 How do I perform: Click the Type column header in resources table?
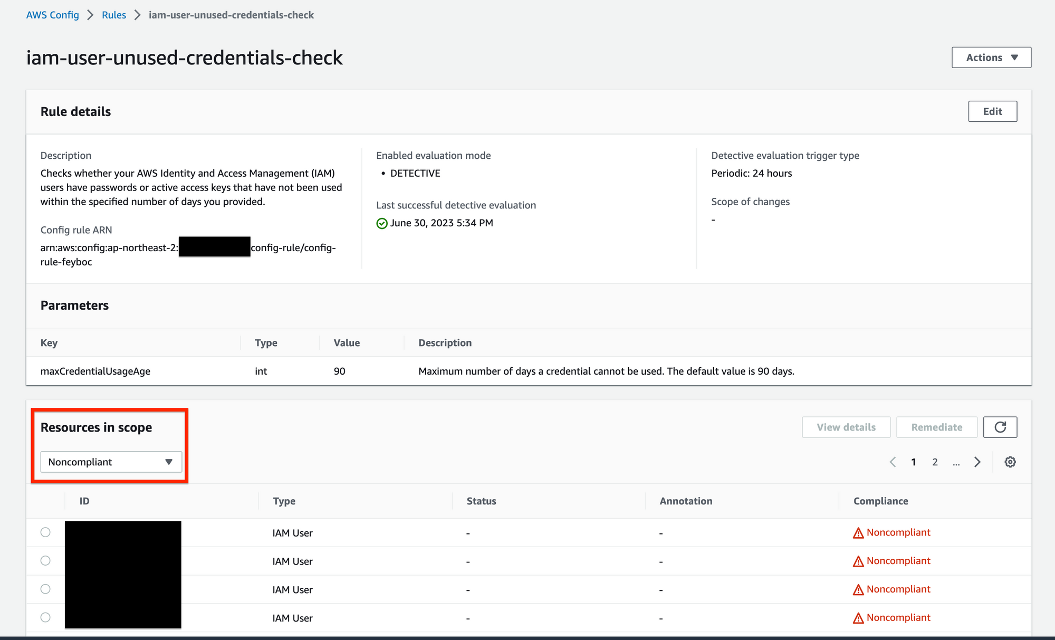tap(284, 501)
